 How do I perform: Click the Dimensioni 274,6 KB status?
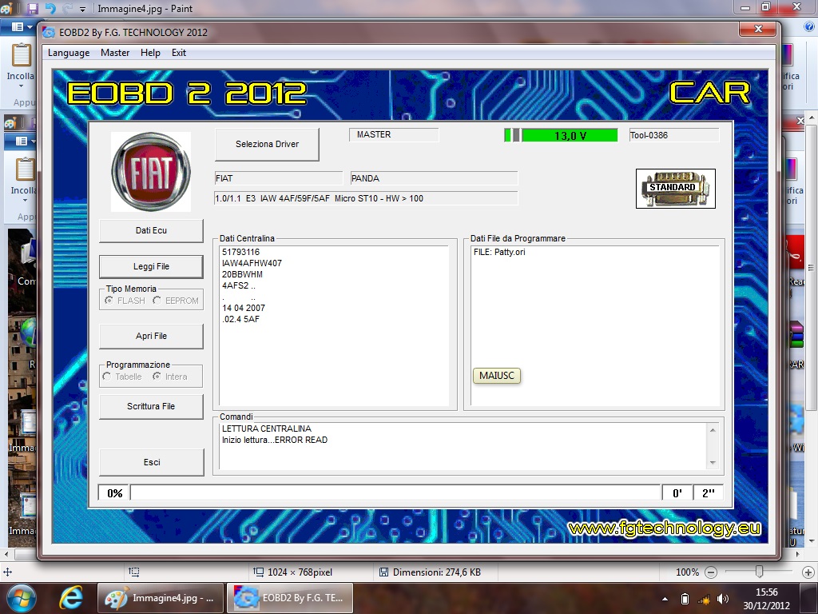[x=430, y=572]
